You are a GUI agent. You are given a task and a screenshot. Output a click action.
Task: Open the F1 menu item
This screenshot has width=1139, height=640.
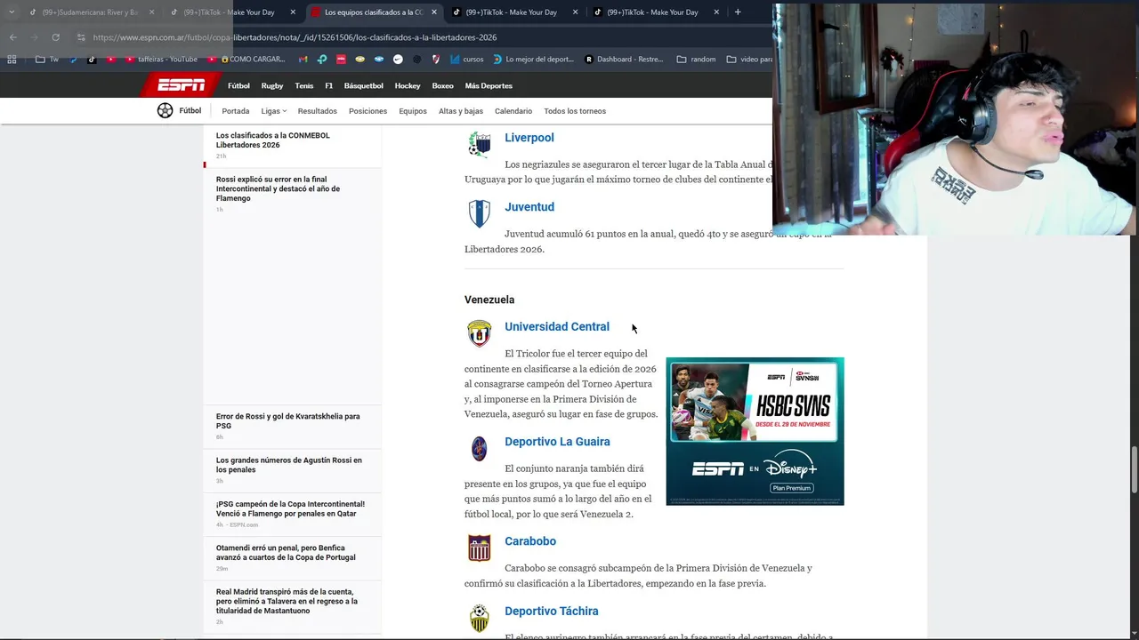pyautogui.click(x=328, y=86)
